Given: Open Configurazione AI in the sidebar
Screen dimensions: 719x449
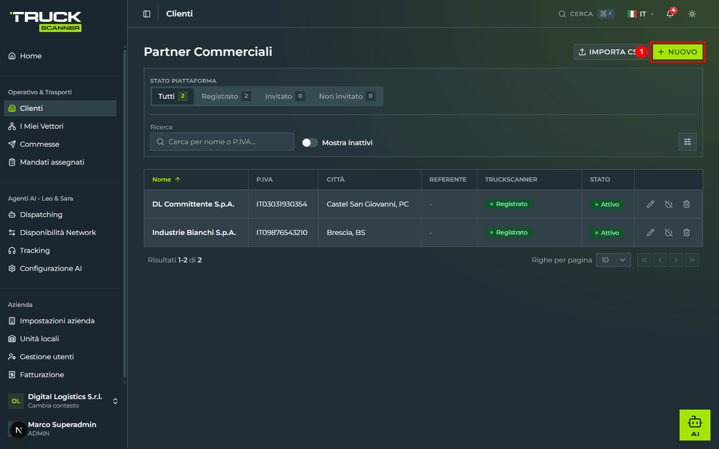Looking at the screenshot, I should coord(60,268).
